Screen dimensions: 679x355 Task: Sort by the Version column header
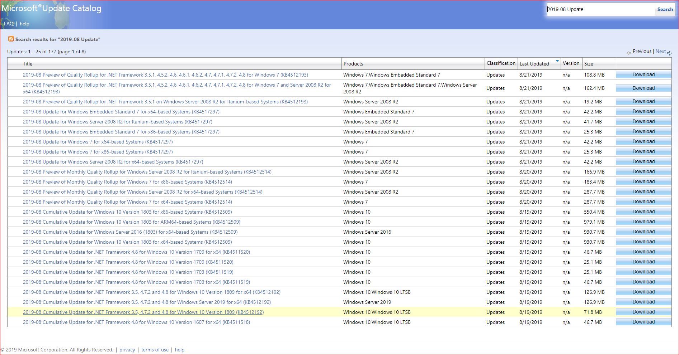coord(571,63)
